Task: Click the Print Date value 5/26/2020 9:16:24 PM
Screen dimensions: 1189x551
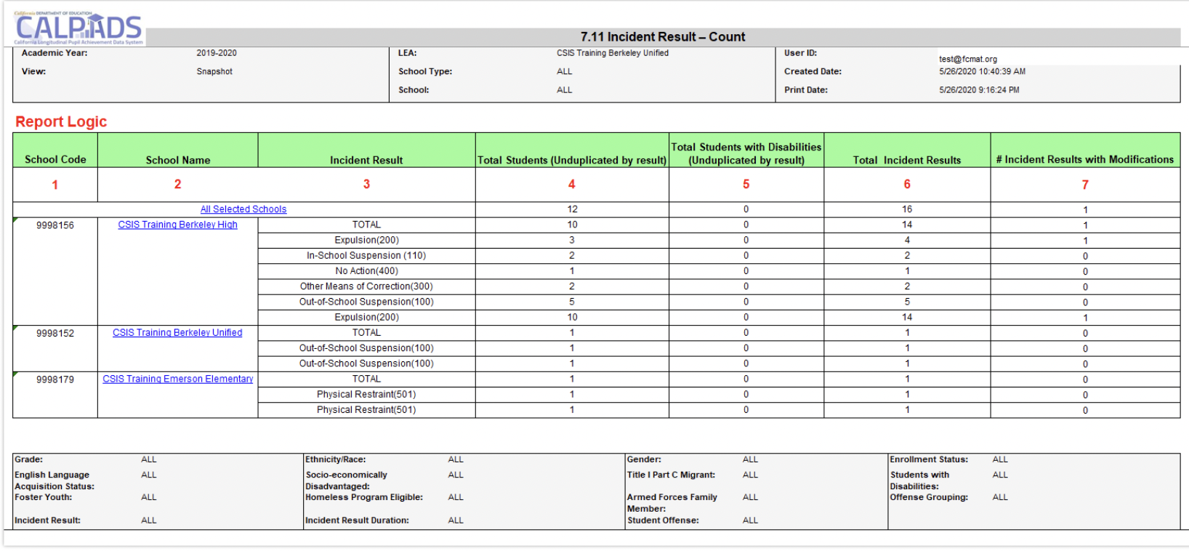Action: pos(979,90)
